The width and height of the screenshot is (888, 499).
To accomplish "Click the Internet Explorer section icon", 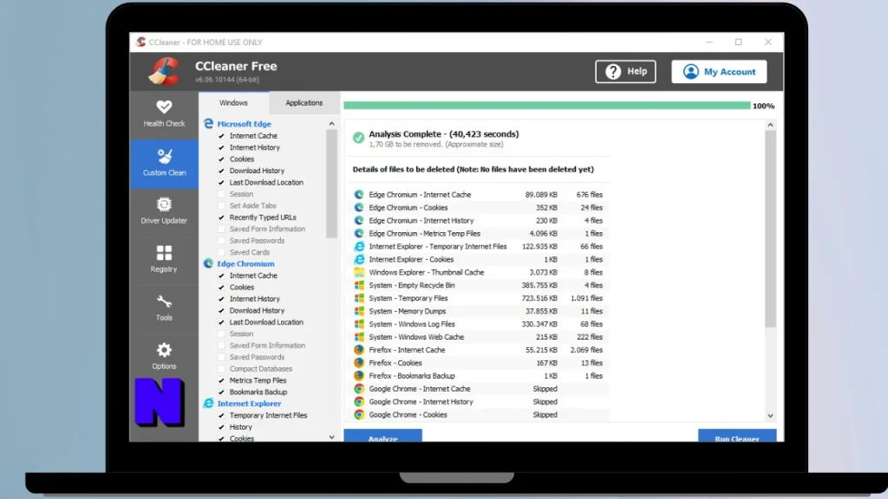I will tap(208, 403).
